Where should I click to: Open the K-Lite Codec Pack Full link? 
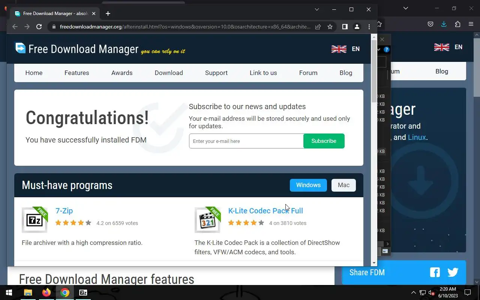[x=265, y=211]
